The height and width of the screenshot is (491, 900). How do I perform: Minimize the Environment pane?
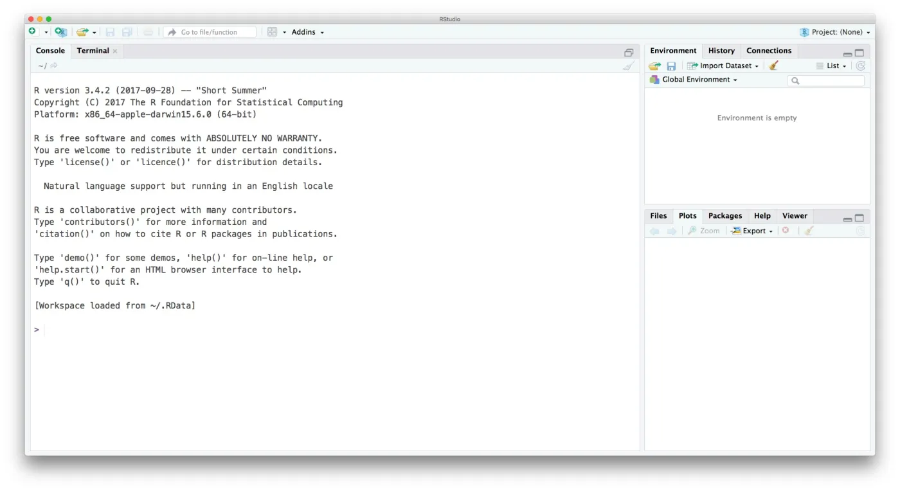coord(847,54)
